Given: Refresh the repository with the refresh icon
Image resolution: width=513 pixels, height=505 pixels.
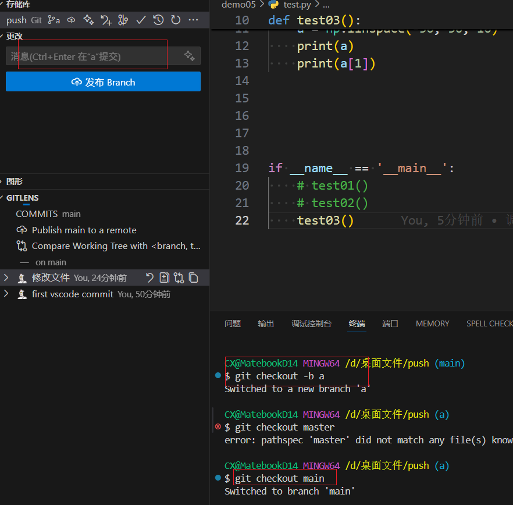Looking at the screenshot, I should pyautogui.click(x=176, y=20).
